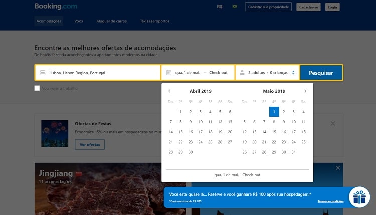The height and width of the screenshot is (215, 376).
Task: Click the Ofertas de Festas fireworks thumbnail
Action: pos(55,133)
